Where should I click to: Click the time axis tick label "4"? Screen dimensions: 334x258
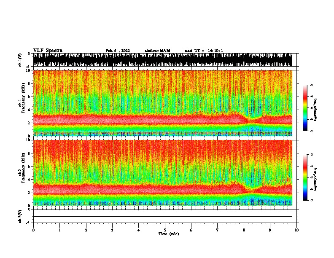click(139, 230)
